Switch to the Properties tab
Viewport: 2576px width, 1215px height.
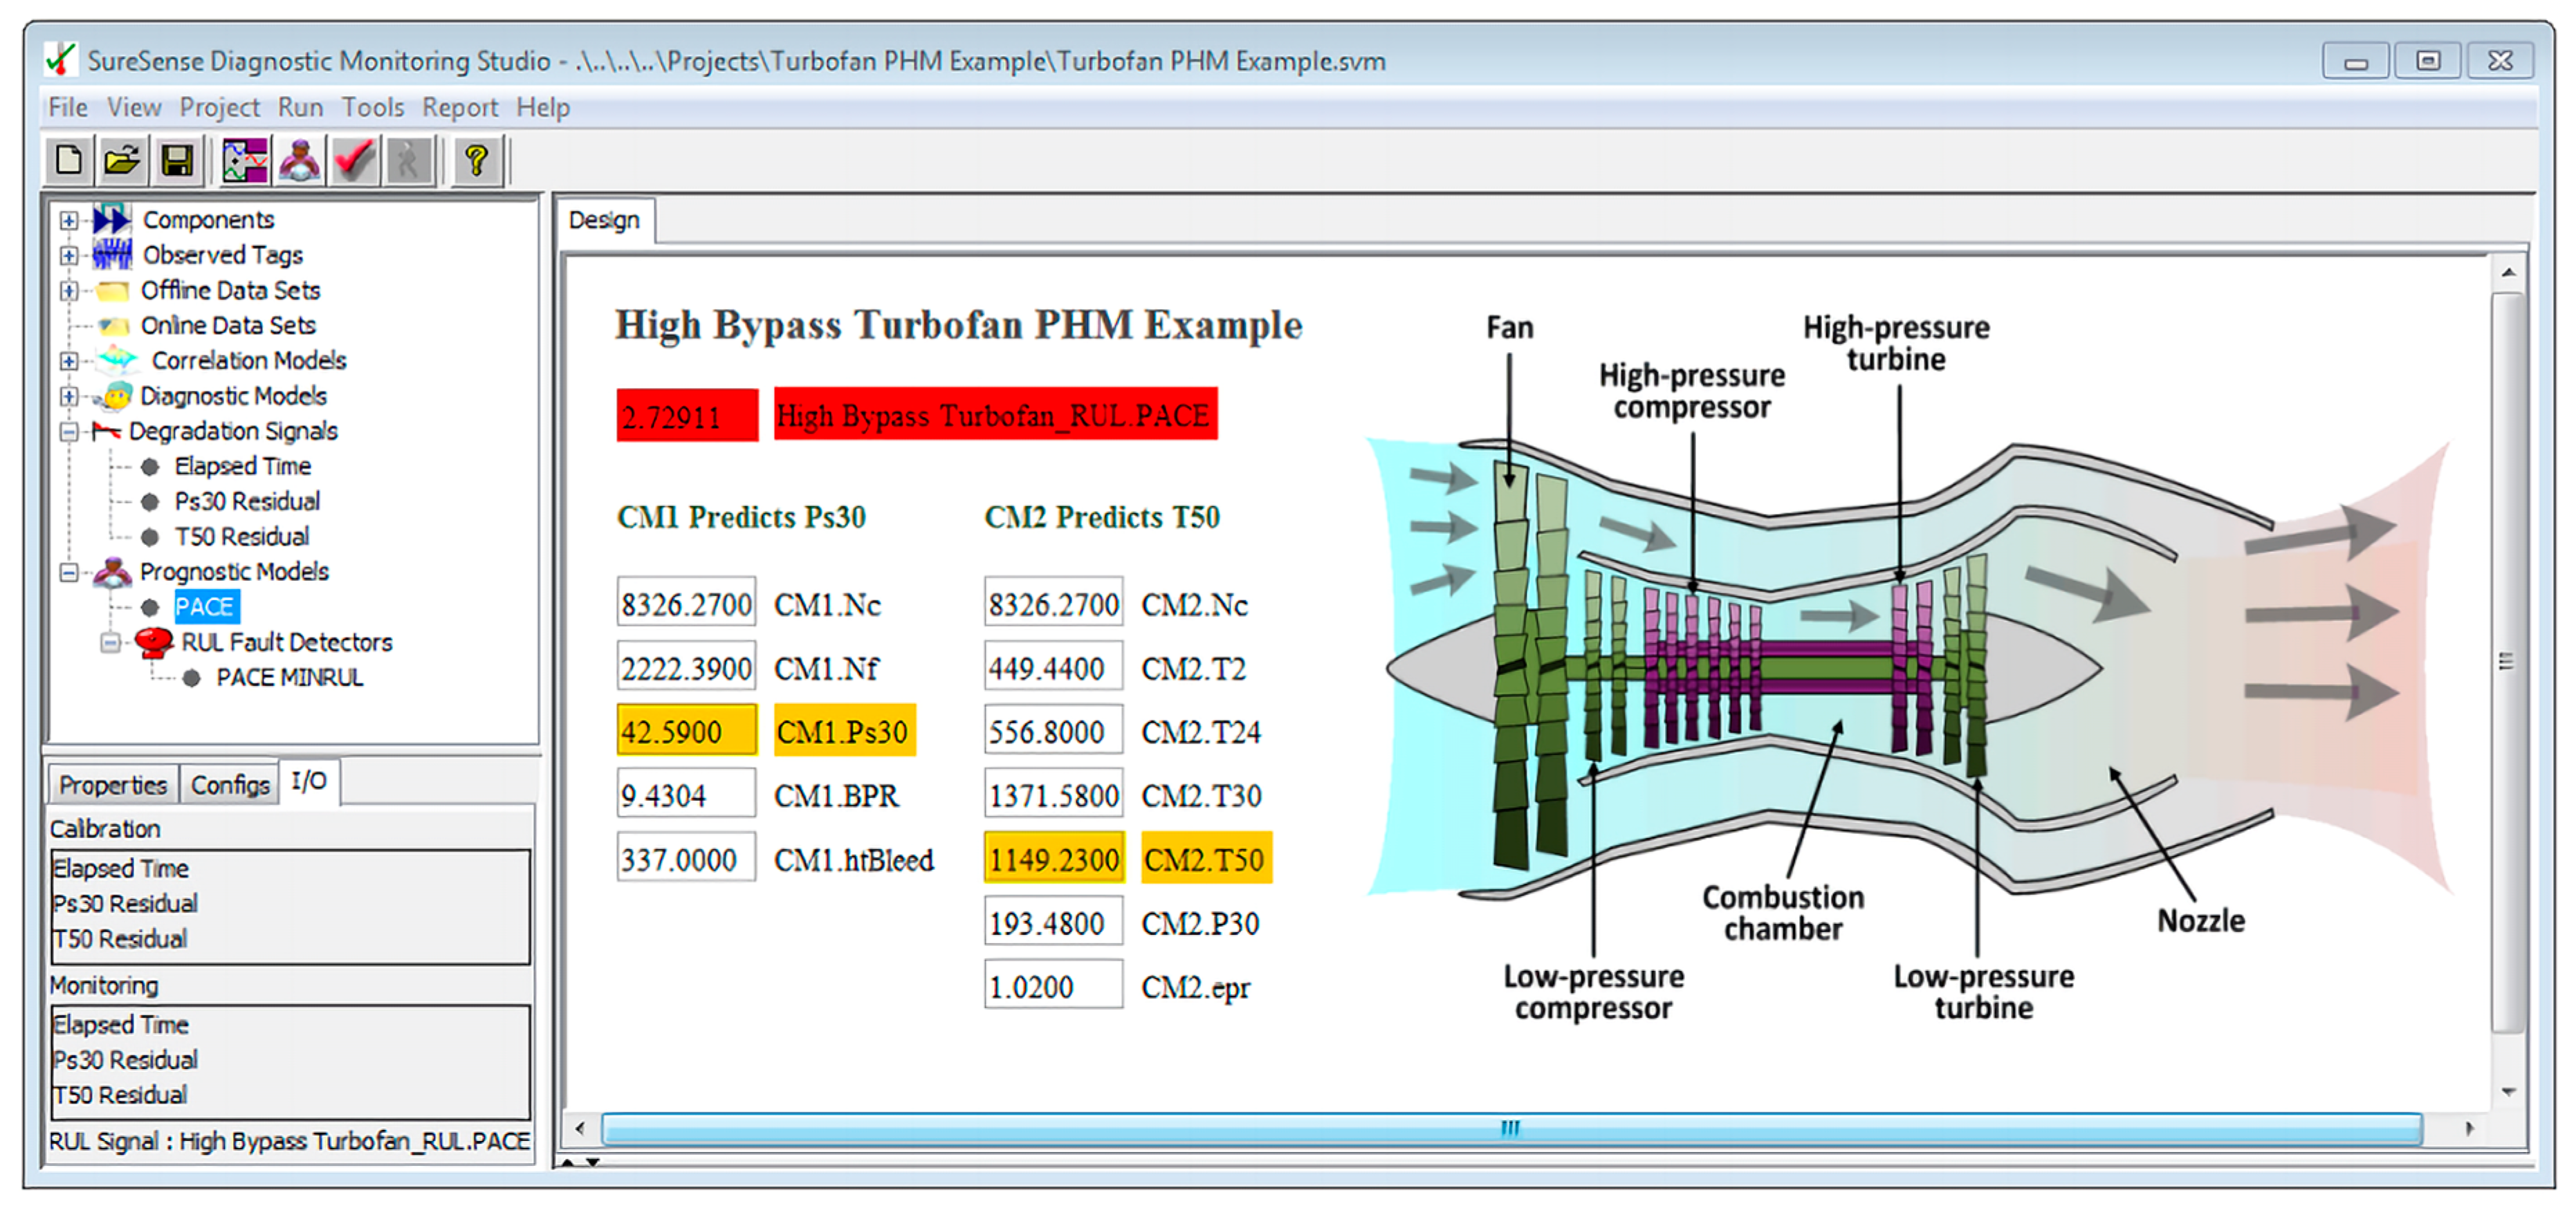pyautogui.click(x=113, y=785)
